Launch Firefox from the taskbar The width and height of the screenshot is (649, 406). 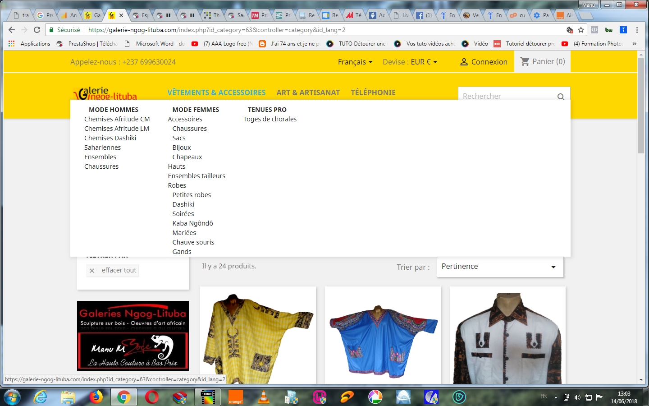coord(96,397)
